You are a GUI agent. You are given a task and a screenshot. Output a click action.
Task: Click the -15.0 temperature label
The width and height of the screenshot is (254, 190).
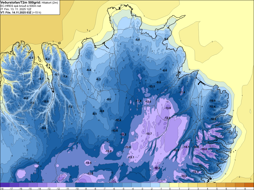point(204,149)
